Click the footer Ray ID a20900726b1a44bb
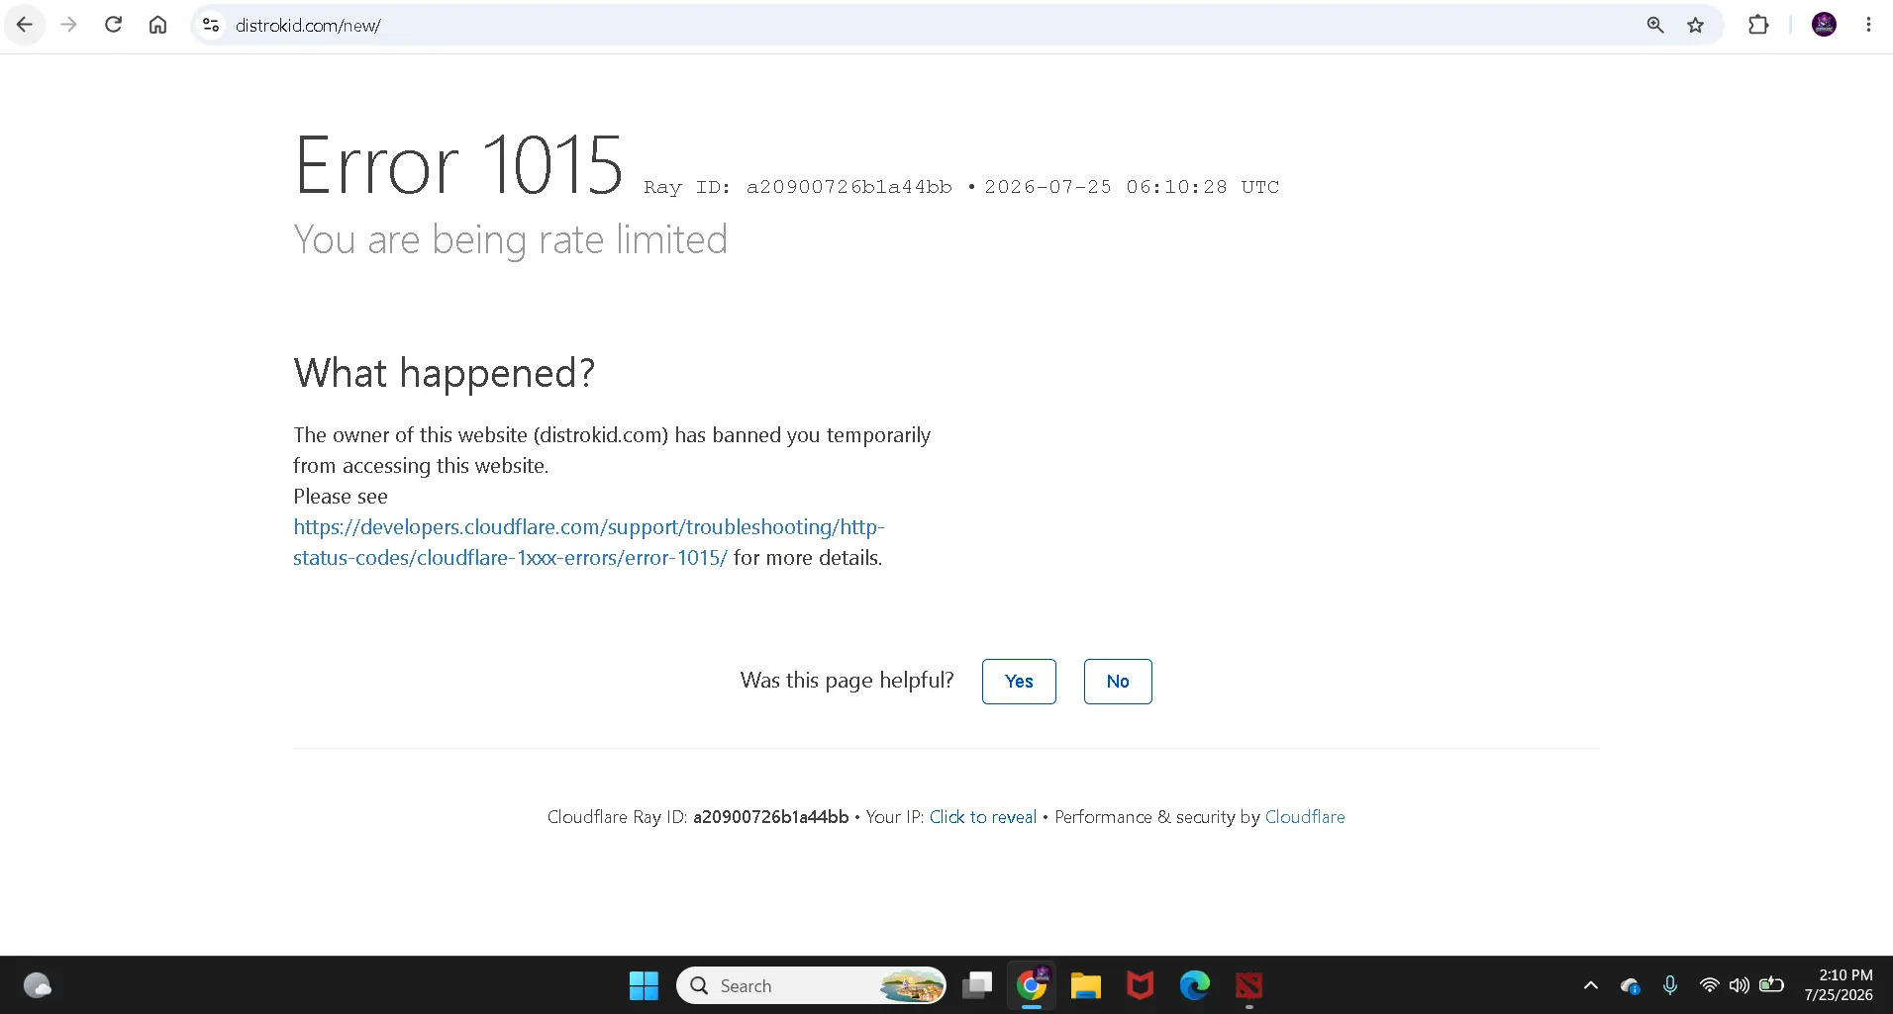The width and height of the screenshot is (1893, 1014). 771,817
